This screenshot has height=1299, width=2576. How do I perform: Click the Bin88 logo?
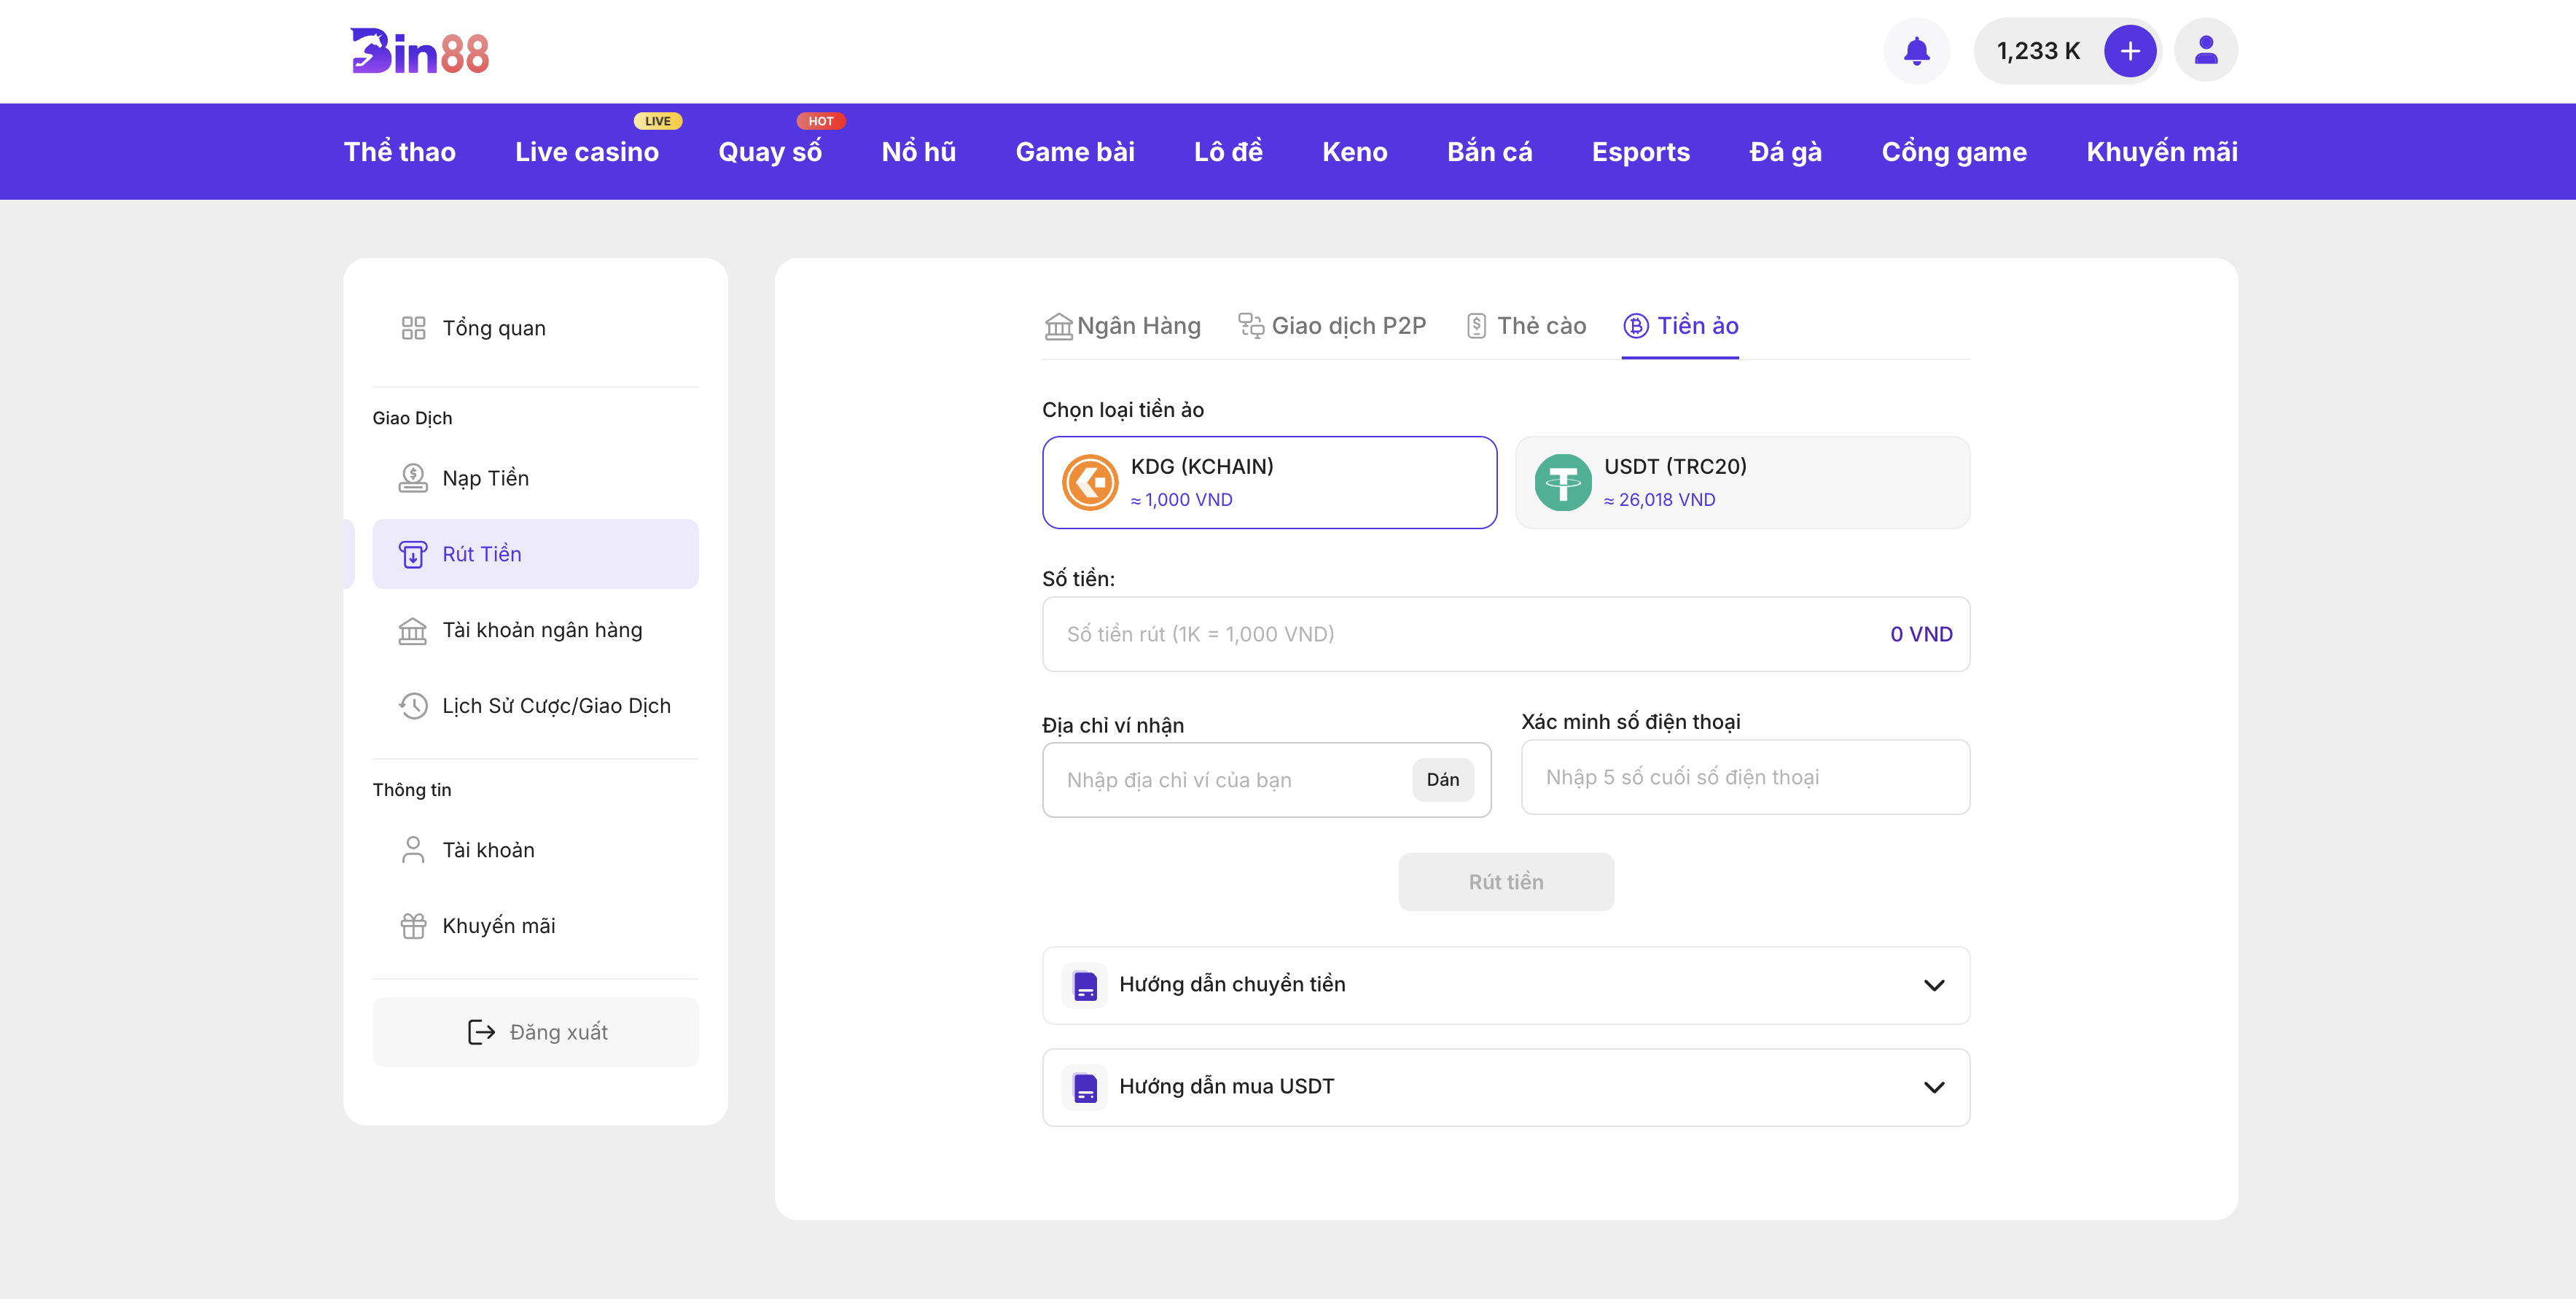(419, 51)
